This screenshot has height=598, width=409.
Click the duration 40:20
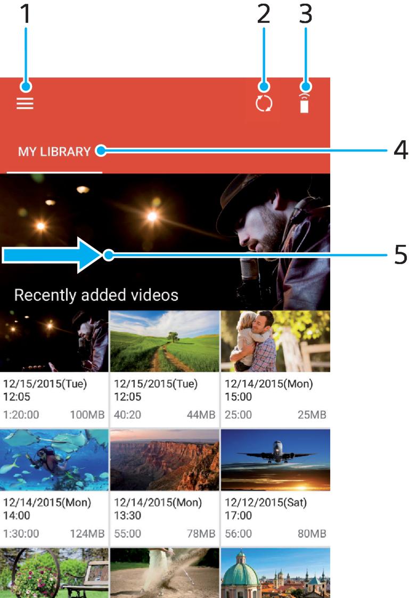coord(128,415)
